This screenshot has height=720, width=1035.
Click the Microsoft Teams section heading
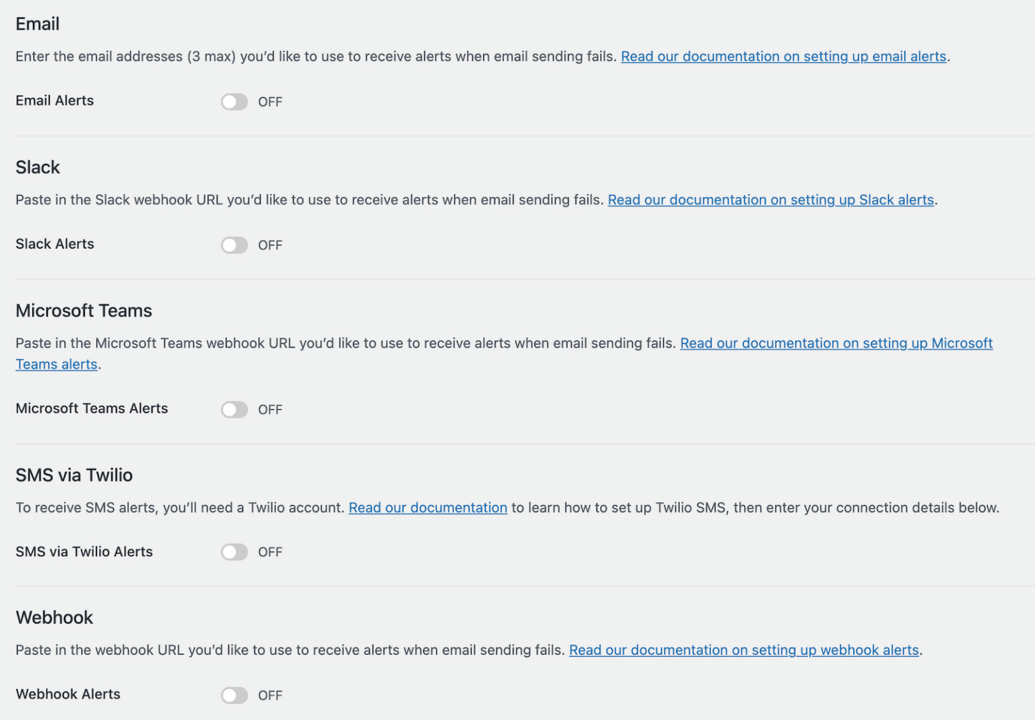click(x=84, y=311)
